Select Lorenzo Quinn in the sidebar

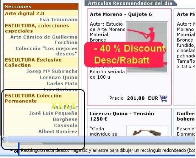pos(59,77)
